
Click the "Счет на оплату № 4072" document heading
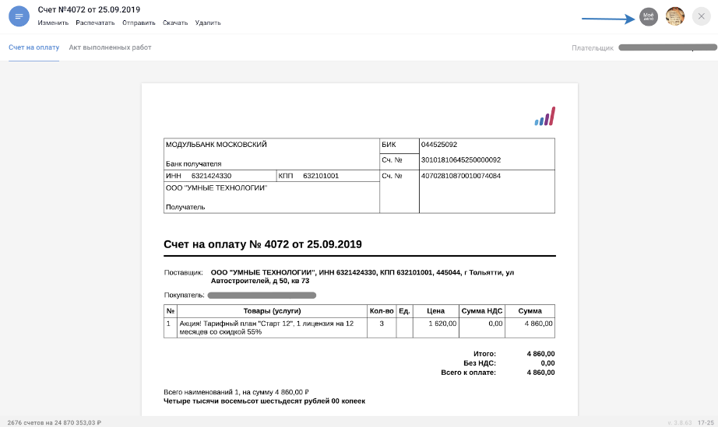[262, 244]
